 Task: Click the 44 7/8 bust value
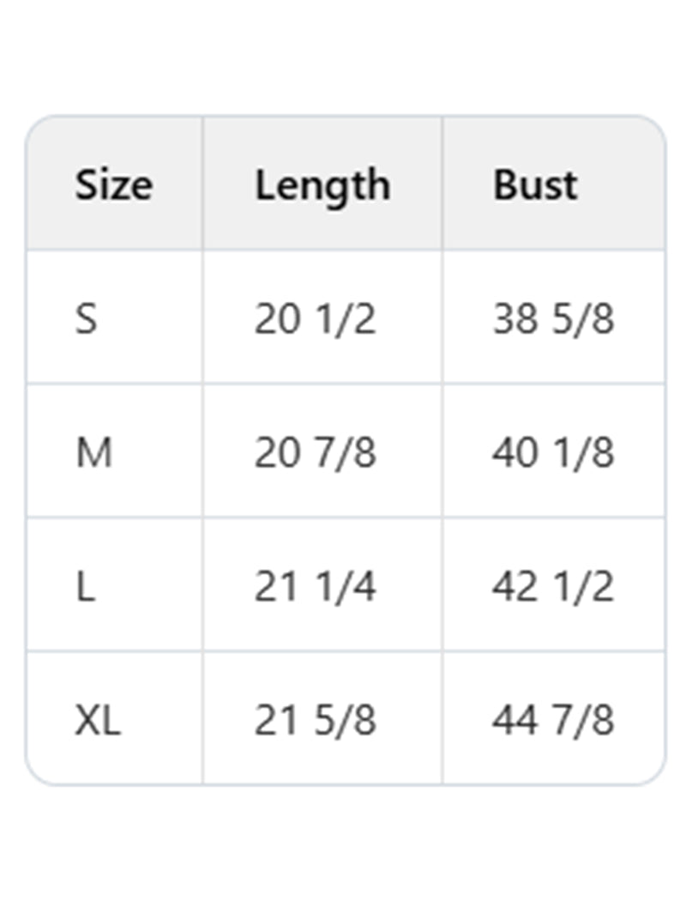pos(553,720)
